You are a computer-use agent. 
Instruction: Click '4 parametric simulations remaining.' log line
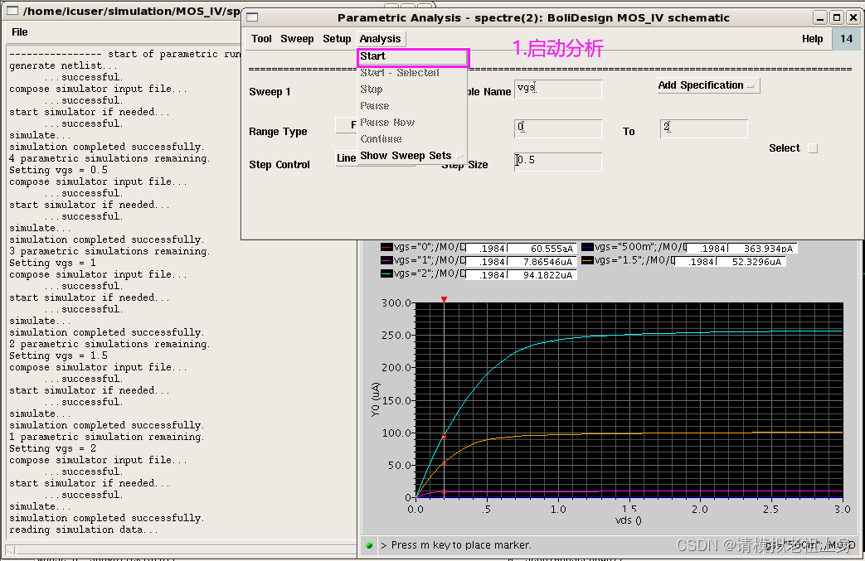(109, 158)
